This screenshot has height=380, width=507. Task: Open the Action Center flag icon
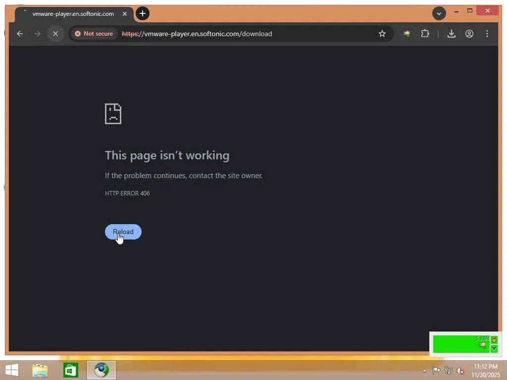436,370
